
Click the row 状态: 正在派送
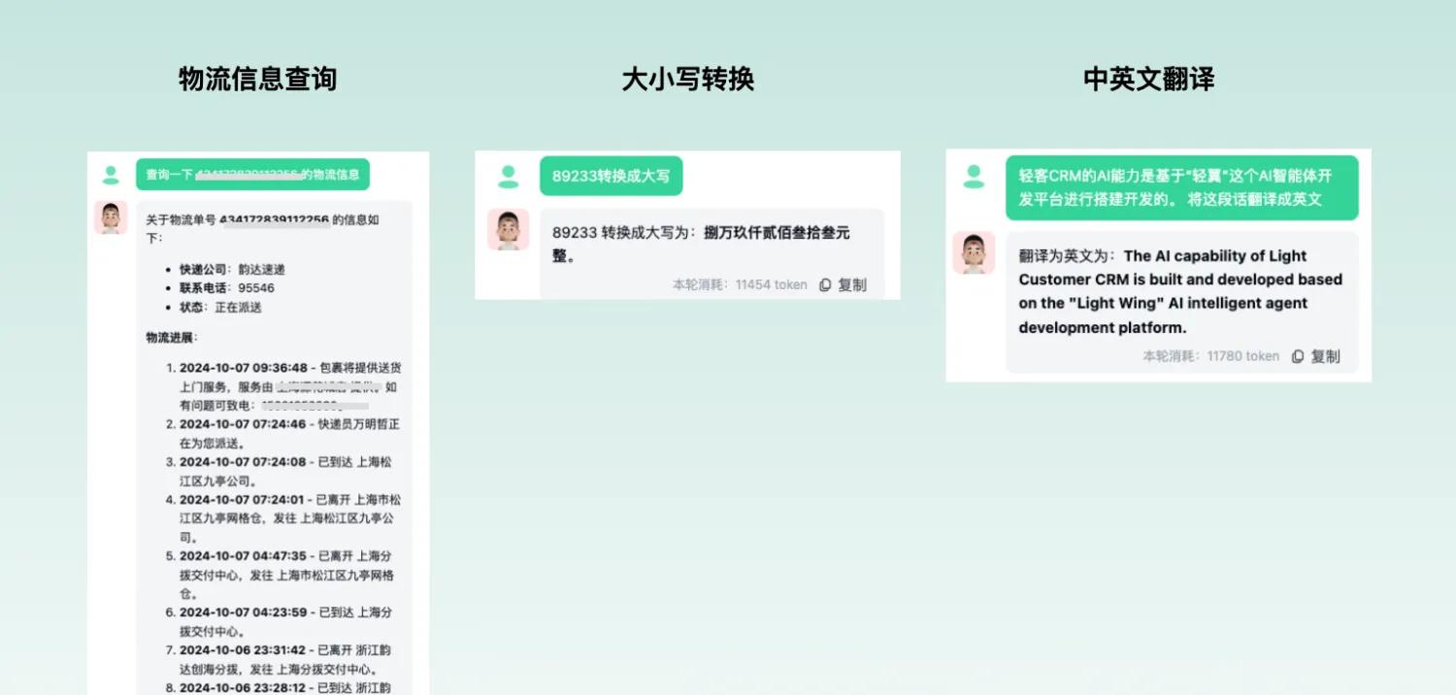(x=221, y=308)
